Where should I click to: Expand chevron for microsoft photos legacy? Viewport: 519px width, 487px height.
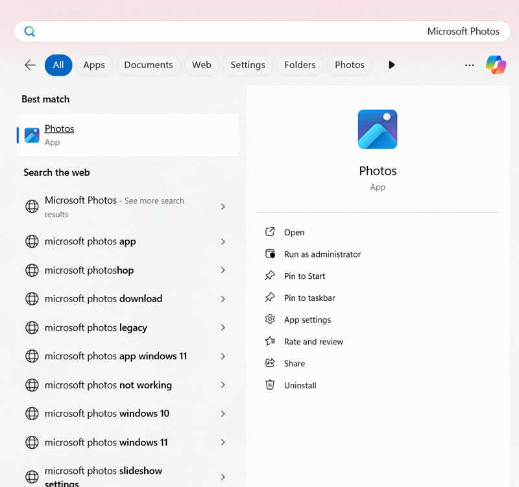click(x=223, y=327)
